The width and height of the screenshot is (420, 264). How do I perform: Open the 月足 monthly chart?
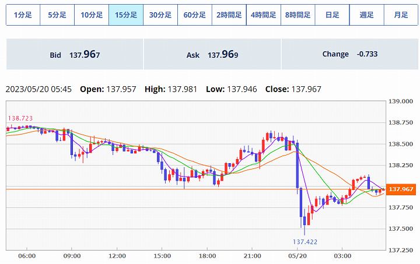click(401, 15)
